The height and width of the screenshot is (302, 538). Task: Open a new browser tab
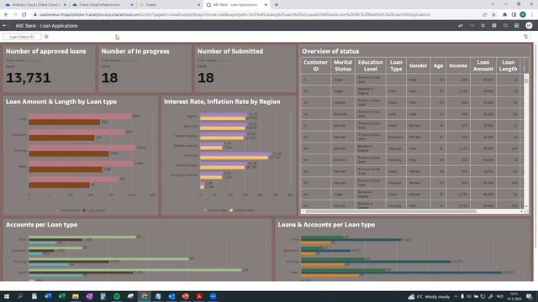pos(277,5)
